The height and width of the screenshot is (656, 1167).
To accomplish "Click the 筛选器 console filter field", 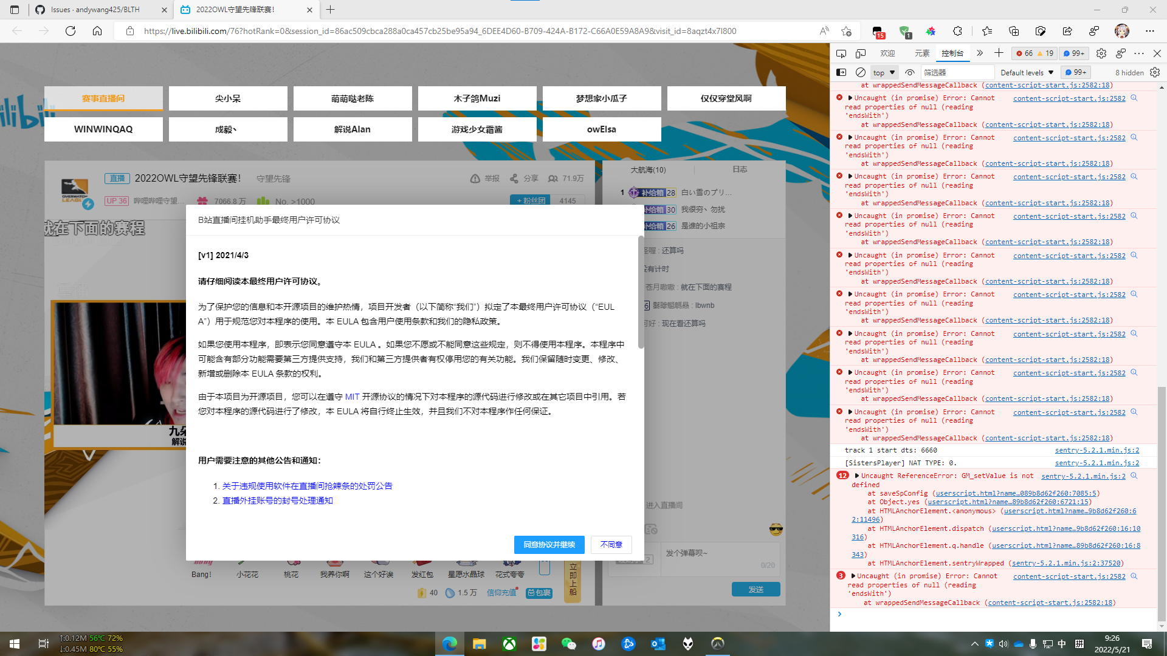I will 958,72.
